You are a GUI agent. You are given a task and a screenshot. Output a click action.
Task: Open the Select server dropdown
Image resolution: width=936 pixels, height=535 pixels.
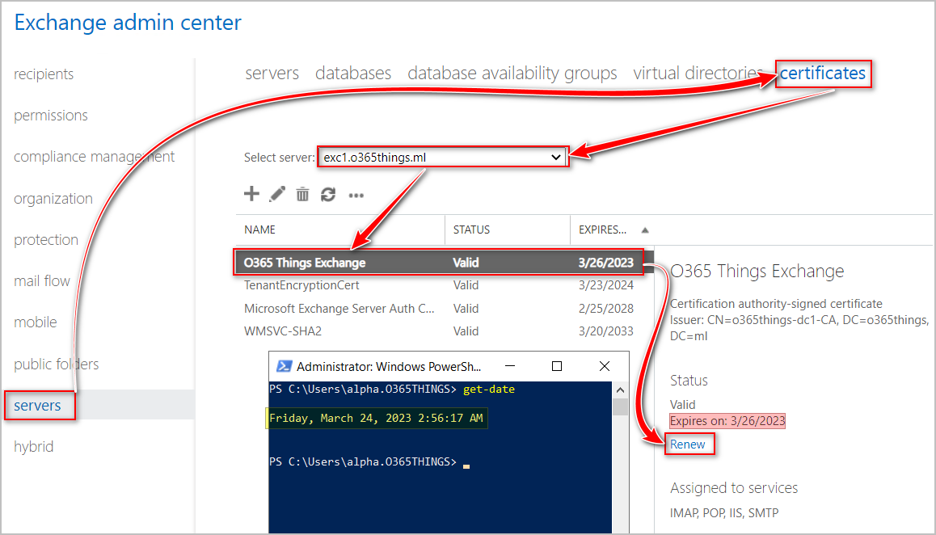pyautogui.click(x=442, y=158)
